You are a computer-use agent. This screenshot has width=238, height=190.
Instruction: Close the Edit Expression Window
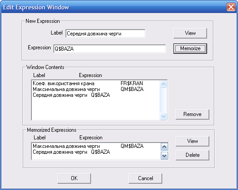pos(231,7)
